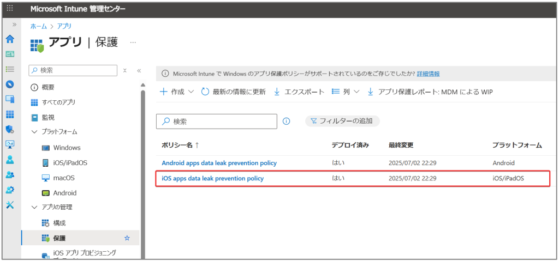Screen dimensions: 559x261
Task: Click Android row date 2025/07/02 22:29
Action: point(413,163)
